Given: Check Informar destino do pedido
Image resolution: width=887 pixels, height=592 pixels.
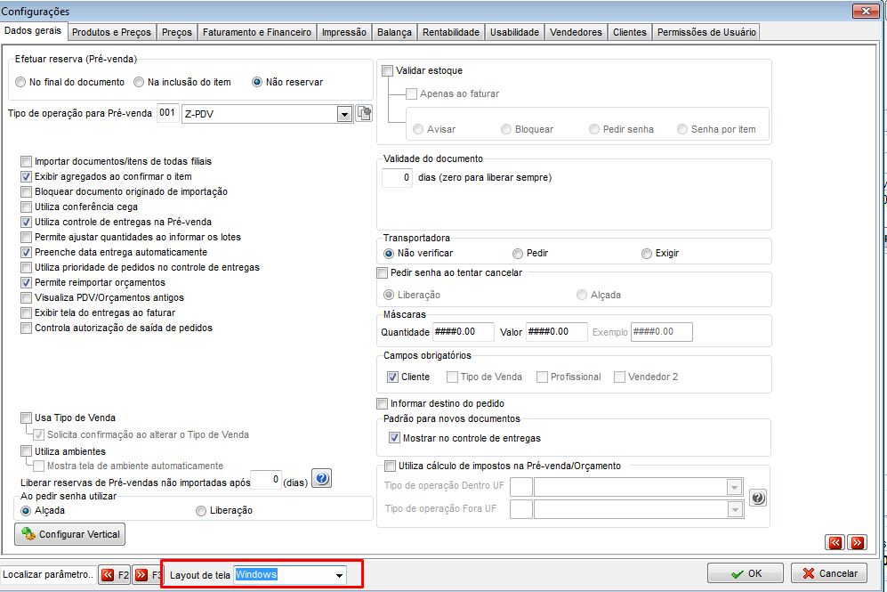Looking at the screenshot, I should click(383, 404).
